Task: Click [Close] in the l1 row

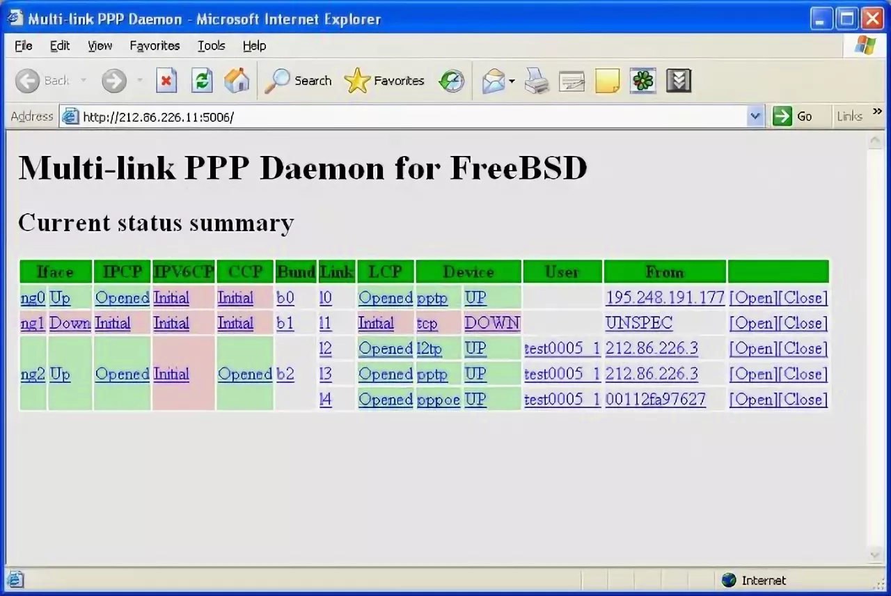Action: point(803,323)
